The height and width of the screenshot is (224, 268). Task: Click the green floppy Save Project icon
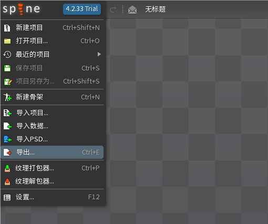pyautogui.click(x=7, y=68)
